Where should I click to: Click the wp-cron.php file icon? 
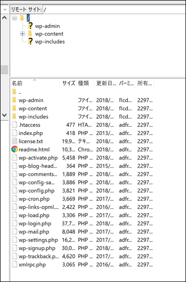[x=15, y=199]
